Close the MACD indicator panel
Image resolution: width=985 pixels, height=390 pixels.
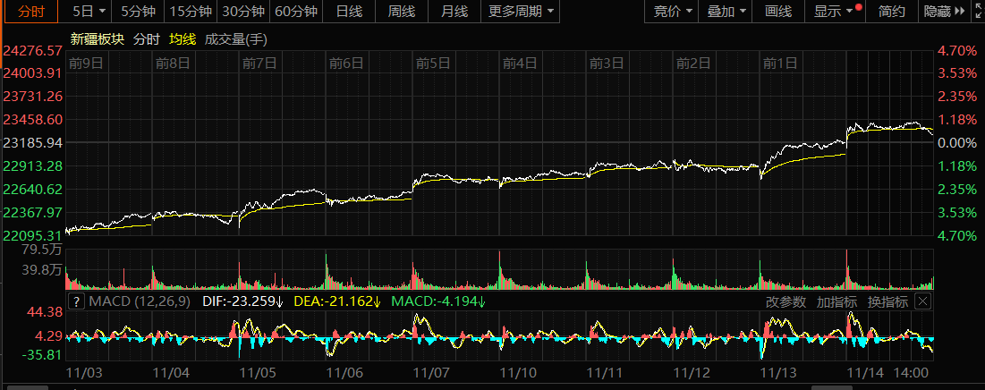[x=922, y=301]
